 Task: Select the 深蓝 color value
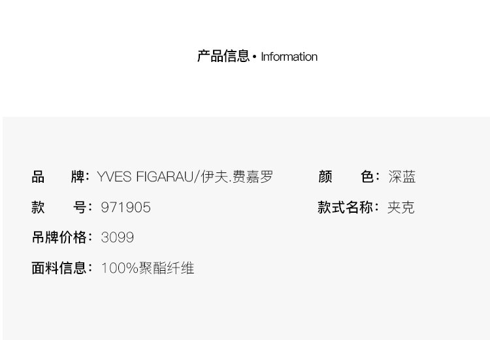pyautogui.click(x=402, y=177)
